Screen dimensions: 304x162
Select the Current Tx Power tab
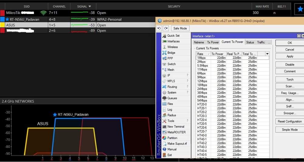232,42
